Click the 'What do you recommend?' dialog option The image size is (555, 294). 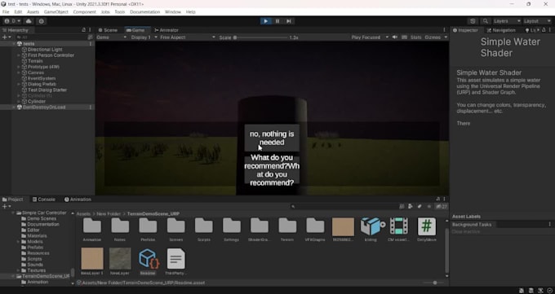pyautogui.click(x=272, y=170)
